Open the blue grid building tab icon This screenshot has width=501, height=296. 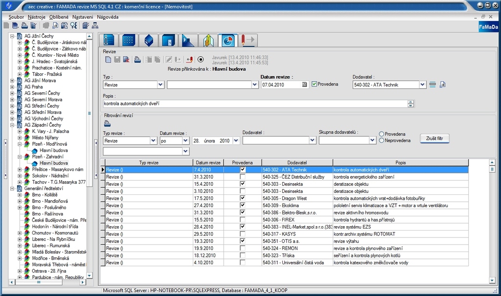pyautogui.click(x=128, y=40)
